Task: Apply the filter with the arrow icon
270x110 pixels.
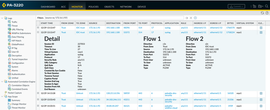Action: click(x=186, y=18)
